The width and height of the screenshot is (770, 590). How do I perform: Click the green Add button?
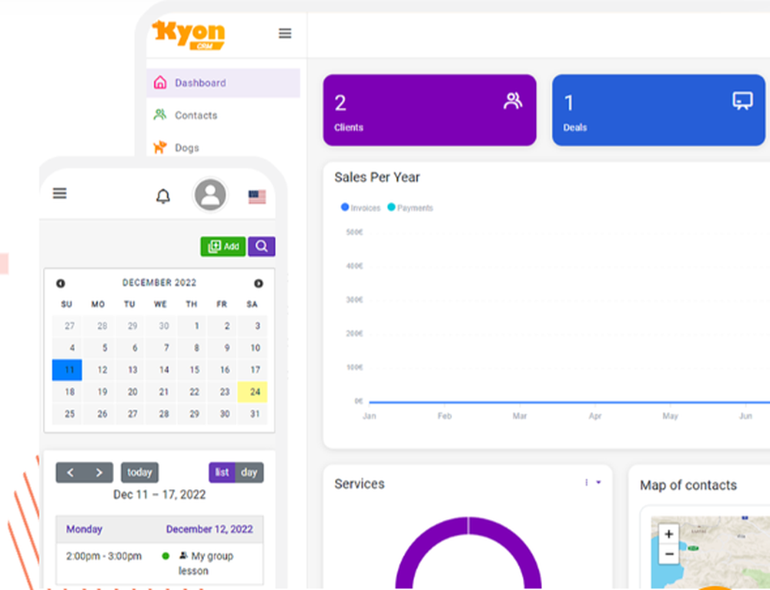[223, 246]
